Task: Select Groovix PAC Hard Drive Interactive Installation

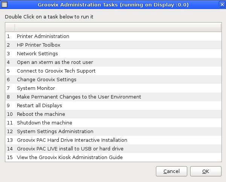Action: 72,140
